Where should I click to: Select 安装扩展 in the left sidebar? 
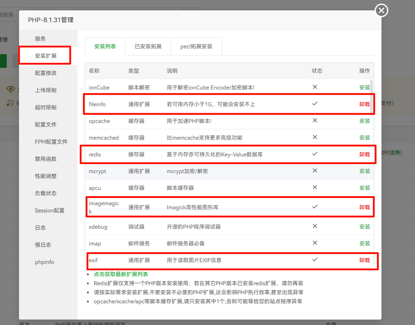coord(45,56)
